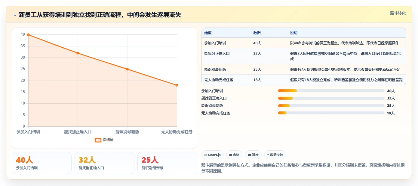
Task: Click the 能找到正确入口 progress bar
Action: point(331,98)
